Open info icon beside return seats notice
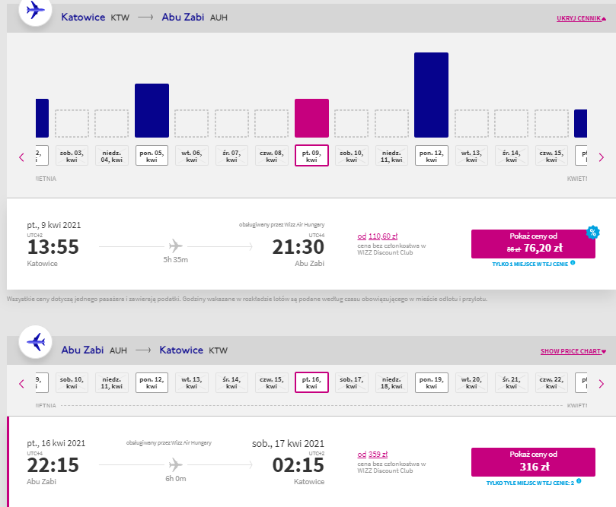This screenshot has width=616, height=507. [x=579, y=481]
